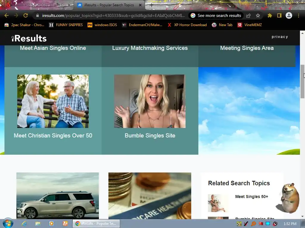
Task: Open the media player taskbar icon
Action: point(51,224)
